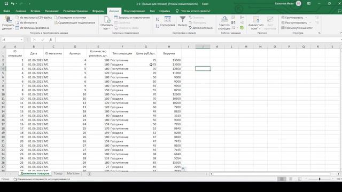Click the Save icon in the title bar
The image size is (342, 192).
6,4
